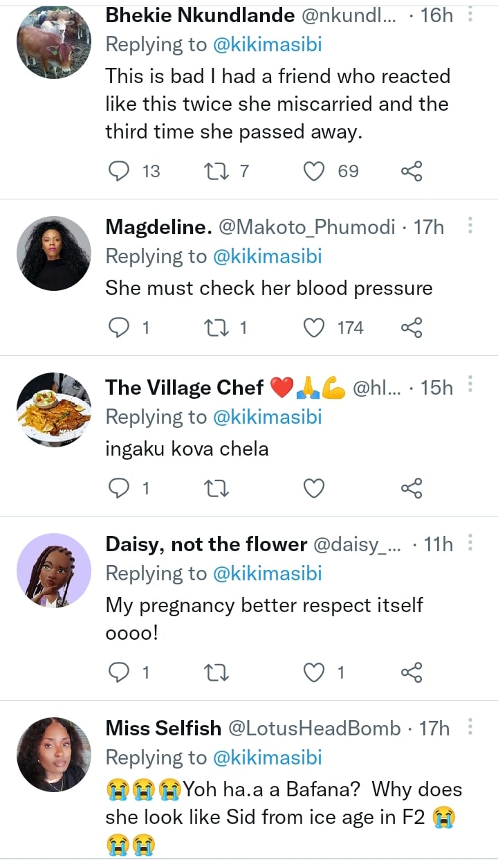
Task: Like Magdeline's tweet with 174 likes
Action: [x=315, y=327]
